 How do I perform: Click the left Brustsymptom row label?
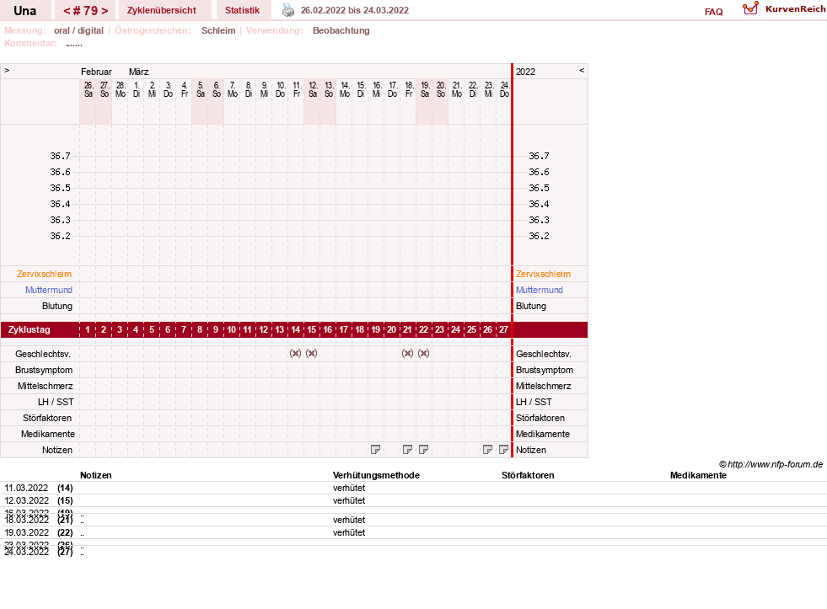(x=44, y=370)
